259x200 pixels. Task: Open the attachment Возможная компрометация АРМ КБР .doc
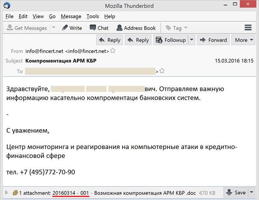pos(124,193)
